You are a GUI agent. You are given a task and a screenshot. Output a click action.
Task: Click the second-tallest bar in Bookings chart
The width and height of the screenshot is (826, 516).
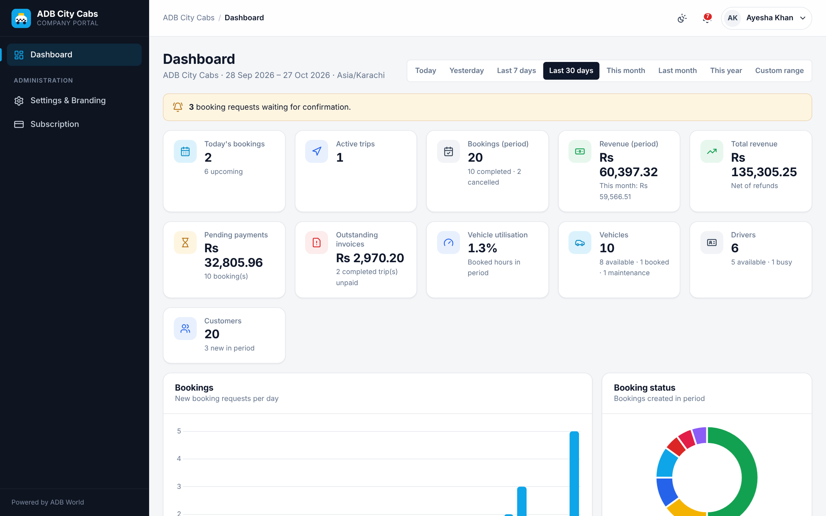pos(522,501)
